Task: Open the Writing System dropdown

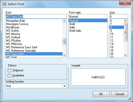Action: (65, 86)
